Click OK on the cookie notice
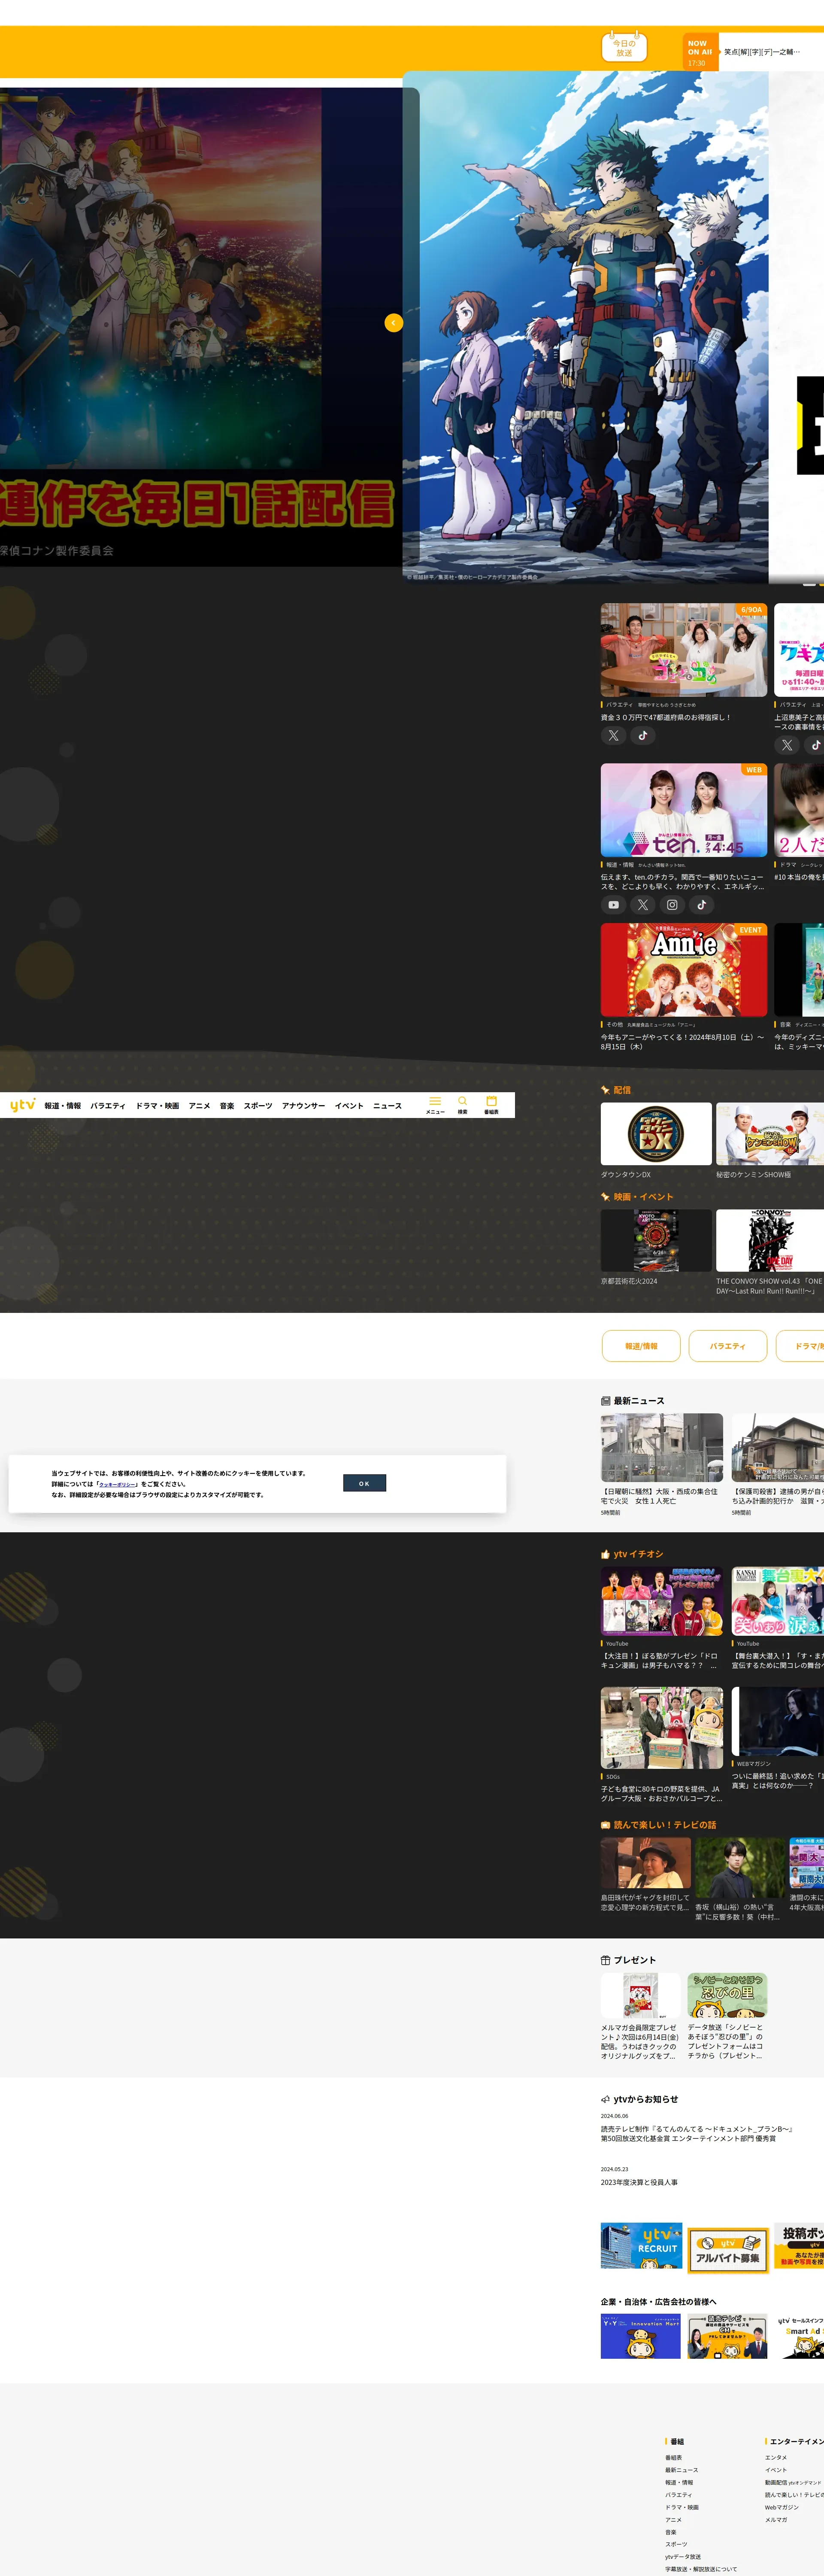This screenshot has height=2576, width=824. pos(364,1483)
